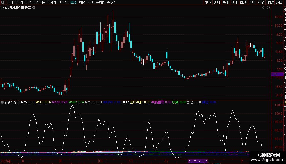Switch to 分时 time-sharing view
Image resolution: width=286 pixels, height=164 pixels.
tap(10, 2)
